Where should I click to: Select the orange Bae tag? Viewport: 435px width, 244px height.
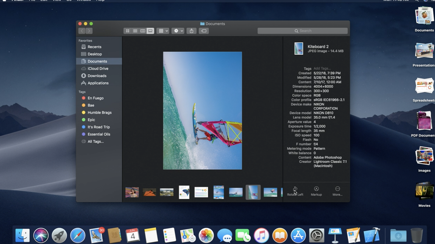click(99, 105)
